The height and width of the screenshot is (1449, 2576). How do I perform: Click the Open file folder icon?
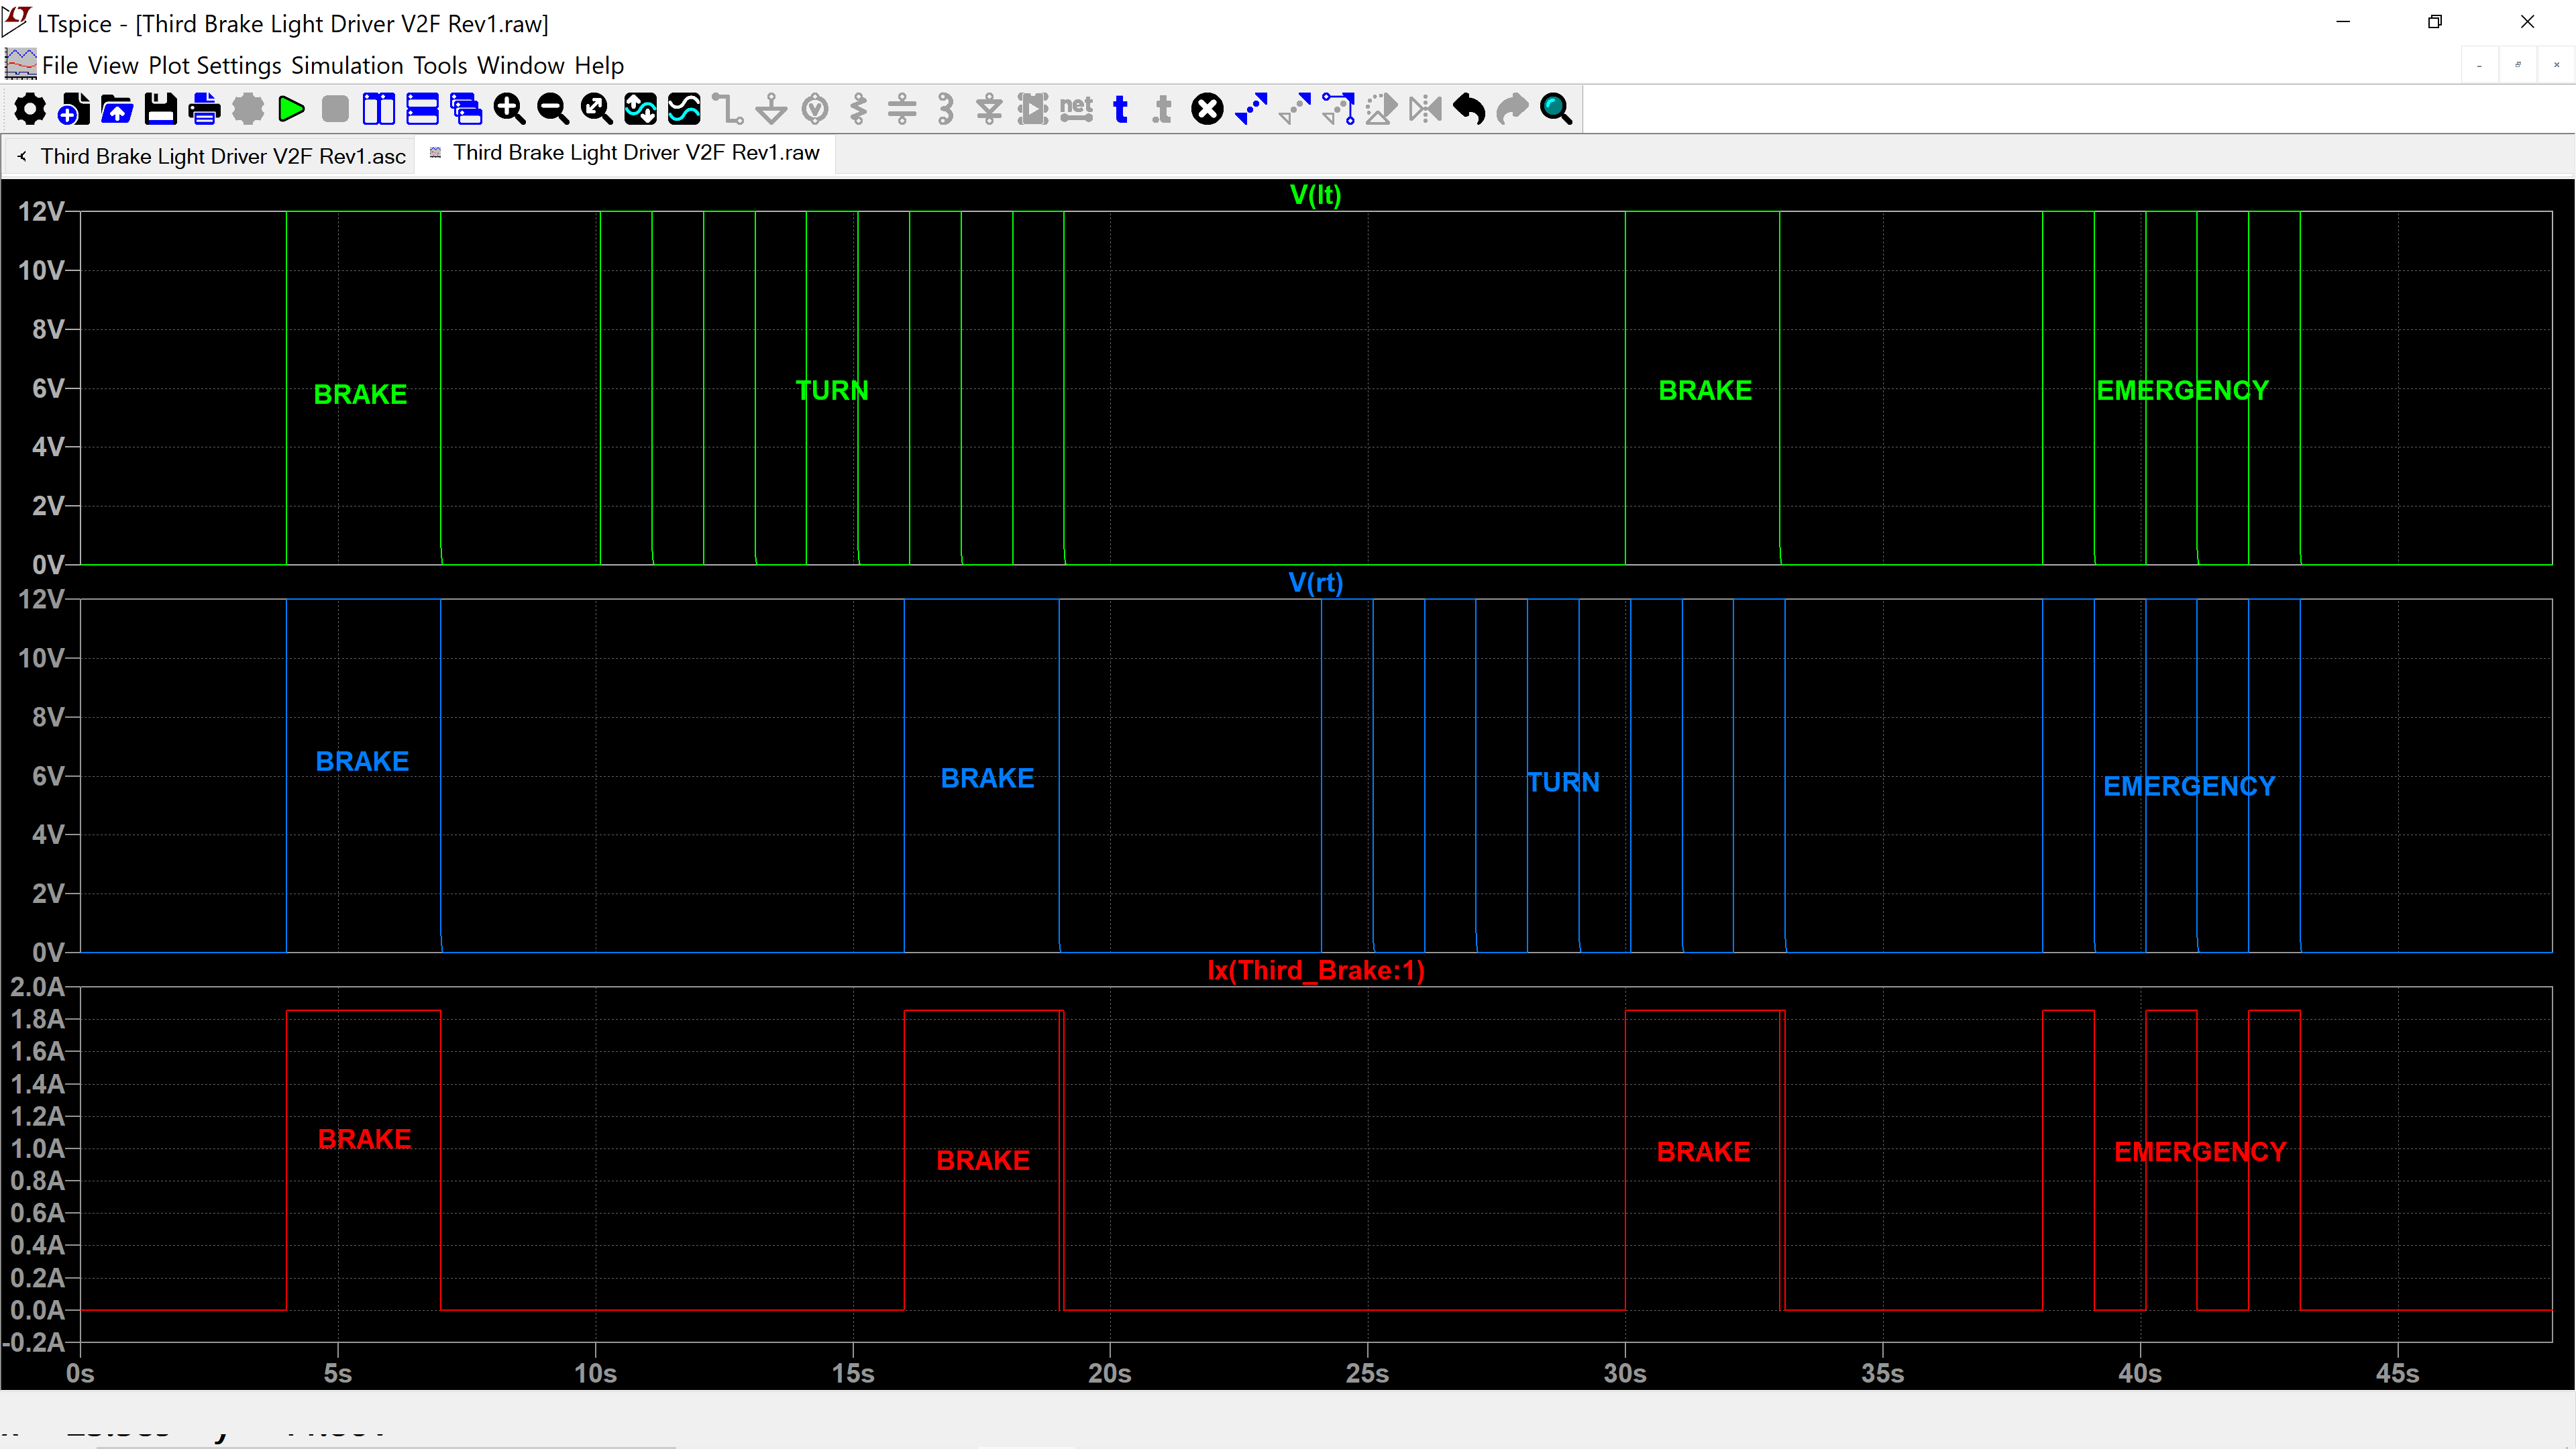(117, 109)
